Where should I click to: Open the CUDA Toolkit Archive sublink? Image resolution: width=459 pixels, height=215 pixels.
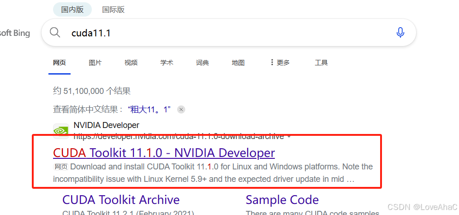121,200
